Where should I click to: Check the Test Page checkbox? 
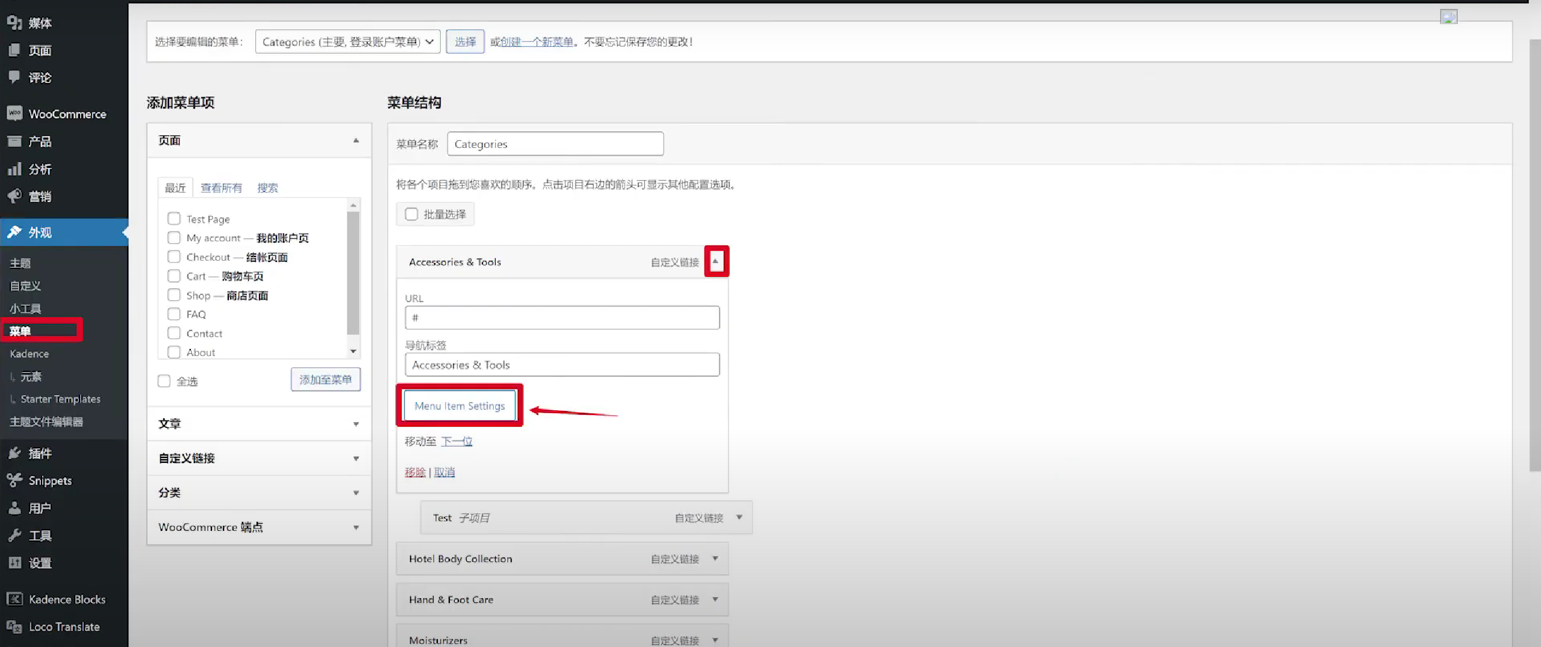[x=174, y=218]
